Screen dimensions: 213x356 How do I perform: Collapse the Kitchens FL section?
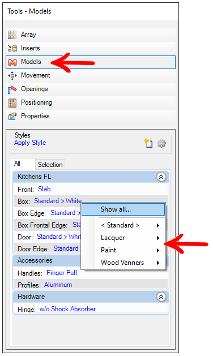[x=161, y=177]
